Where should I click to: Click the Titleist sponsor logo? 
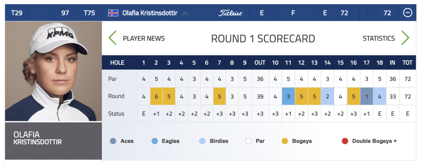[x=230, y=13]
